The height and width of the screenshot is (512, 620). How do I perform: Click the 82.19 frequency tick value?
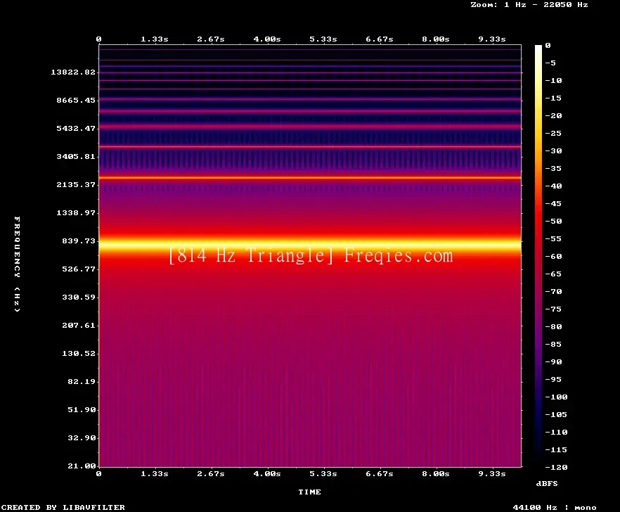[82, 381]
